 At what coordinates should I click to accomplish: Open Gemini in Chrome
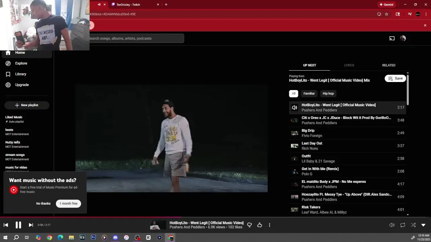click(387, 5)
